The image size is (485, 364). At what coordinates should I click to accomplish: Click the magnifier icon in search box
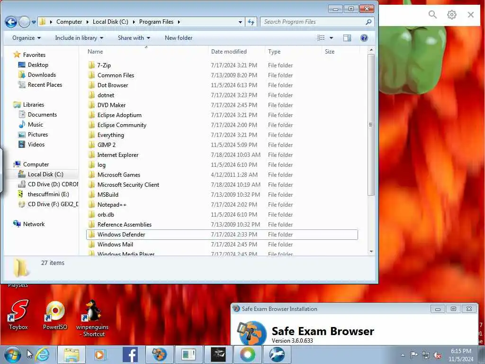pyautogui.click(x=368, y=22)
